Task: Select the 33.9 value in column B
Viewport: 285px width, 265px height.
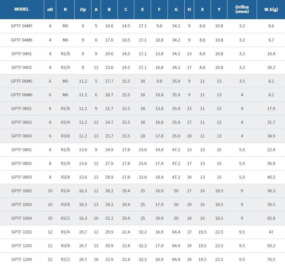Action: 109,259
